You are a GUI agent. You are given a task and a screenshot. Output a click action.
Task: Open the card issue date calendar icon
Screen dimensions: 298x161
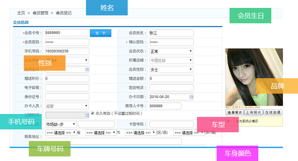(191, 97)
